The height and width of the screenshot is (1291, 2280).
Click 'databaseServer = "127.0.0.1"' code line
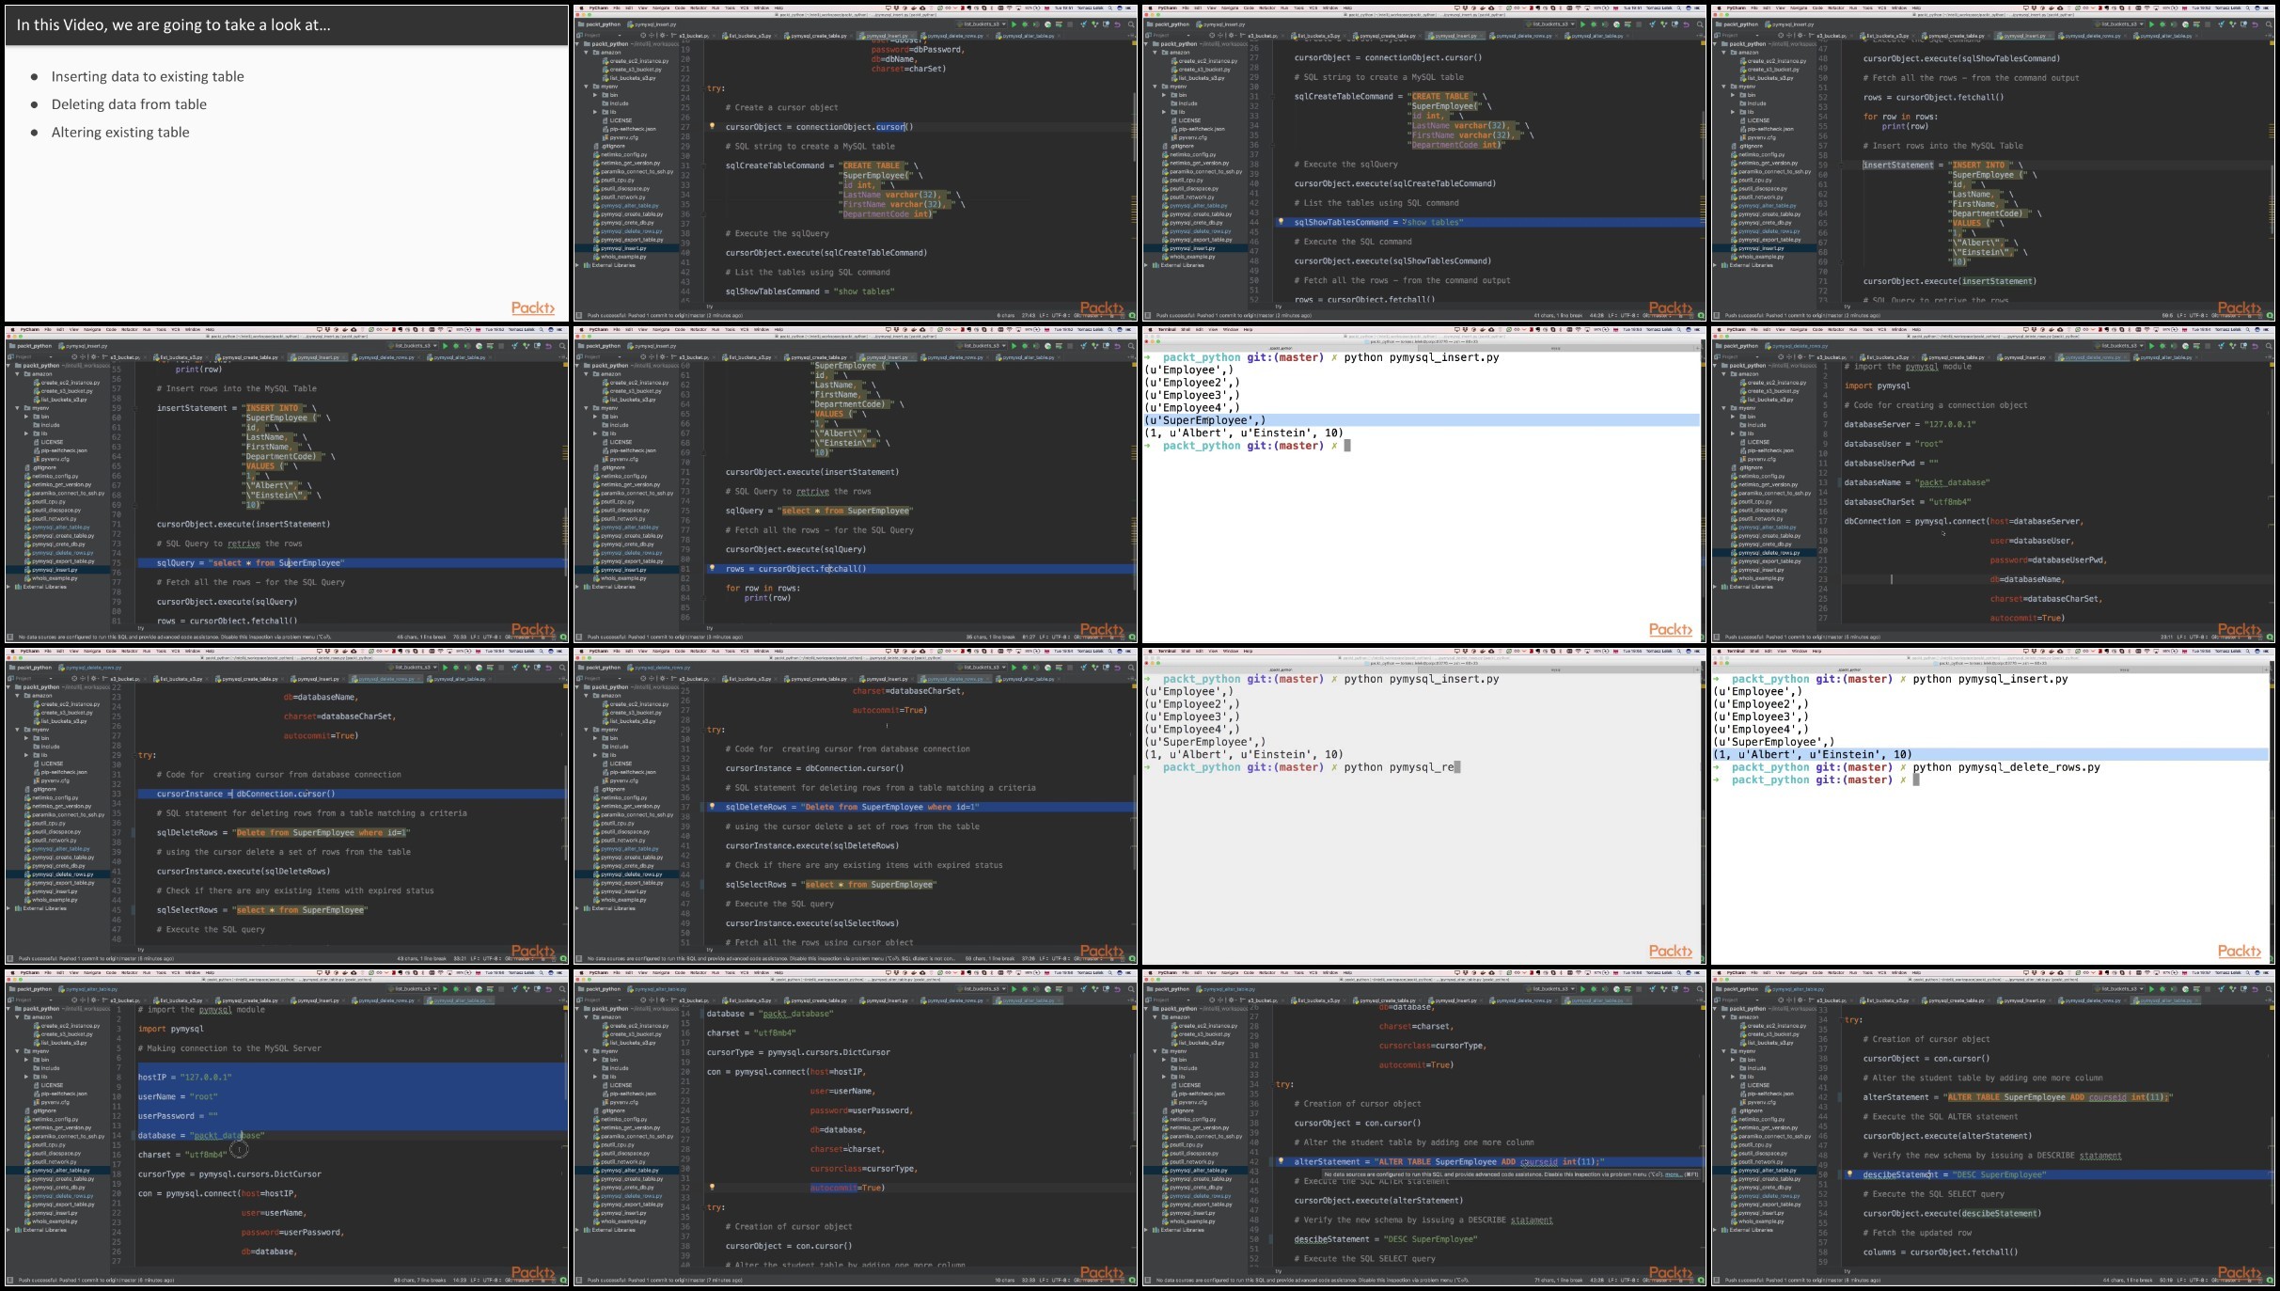(1910, 424)
